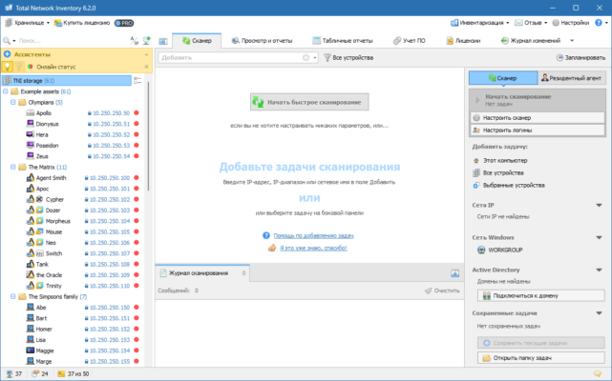Image resolution: width=612 pixels, height=381 pixels.
Task: Open the search options magnifier dropdown
Action: tap(9, 41)
